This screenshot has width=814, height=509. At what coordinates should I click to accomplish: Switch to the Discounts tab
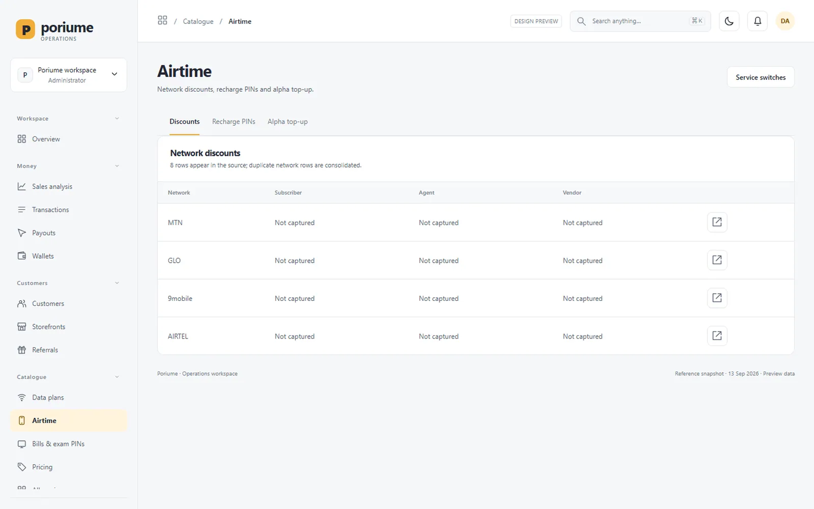pyautogui.click(x=184, y=122)
